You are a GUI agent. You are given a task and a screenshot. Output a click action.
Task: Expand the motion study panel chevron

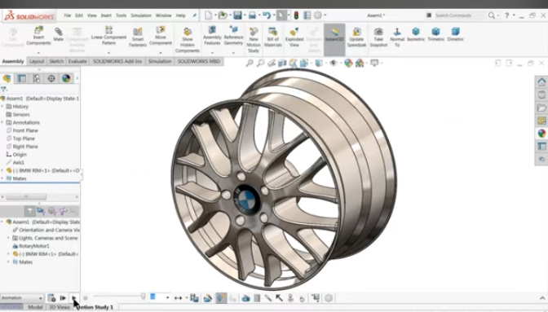coord(542,297)
